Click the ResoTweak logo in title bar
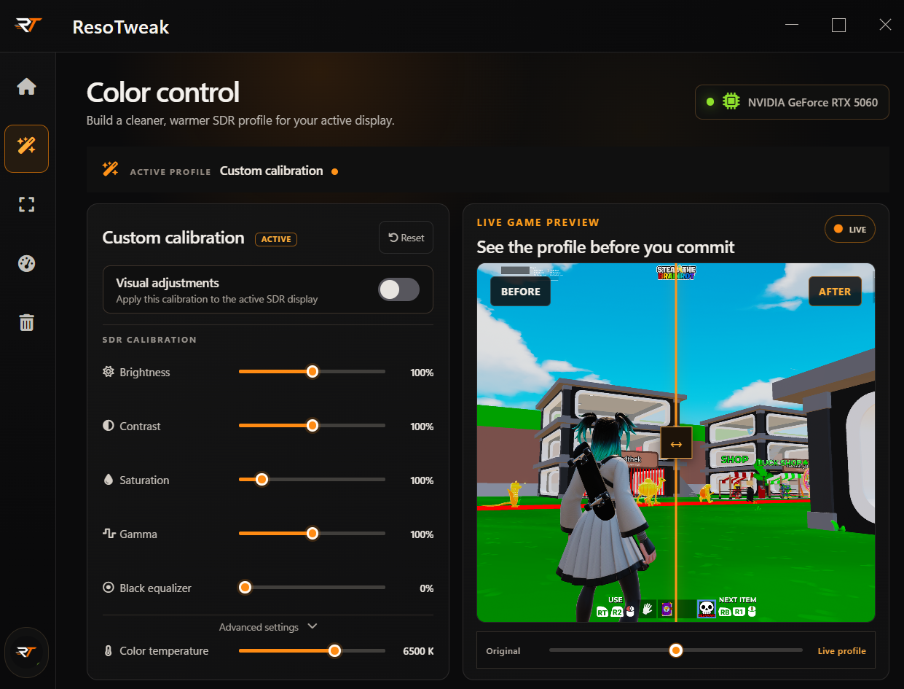 28,26
